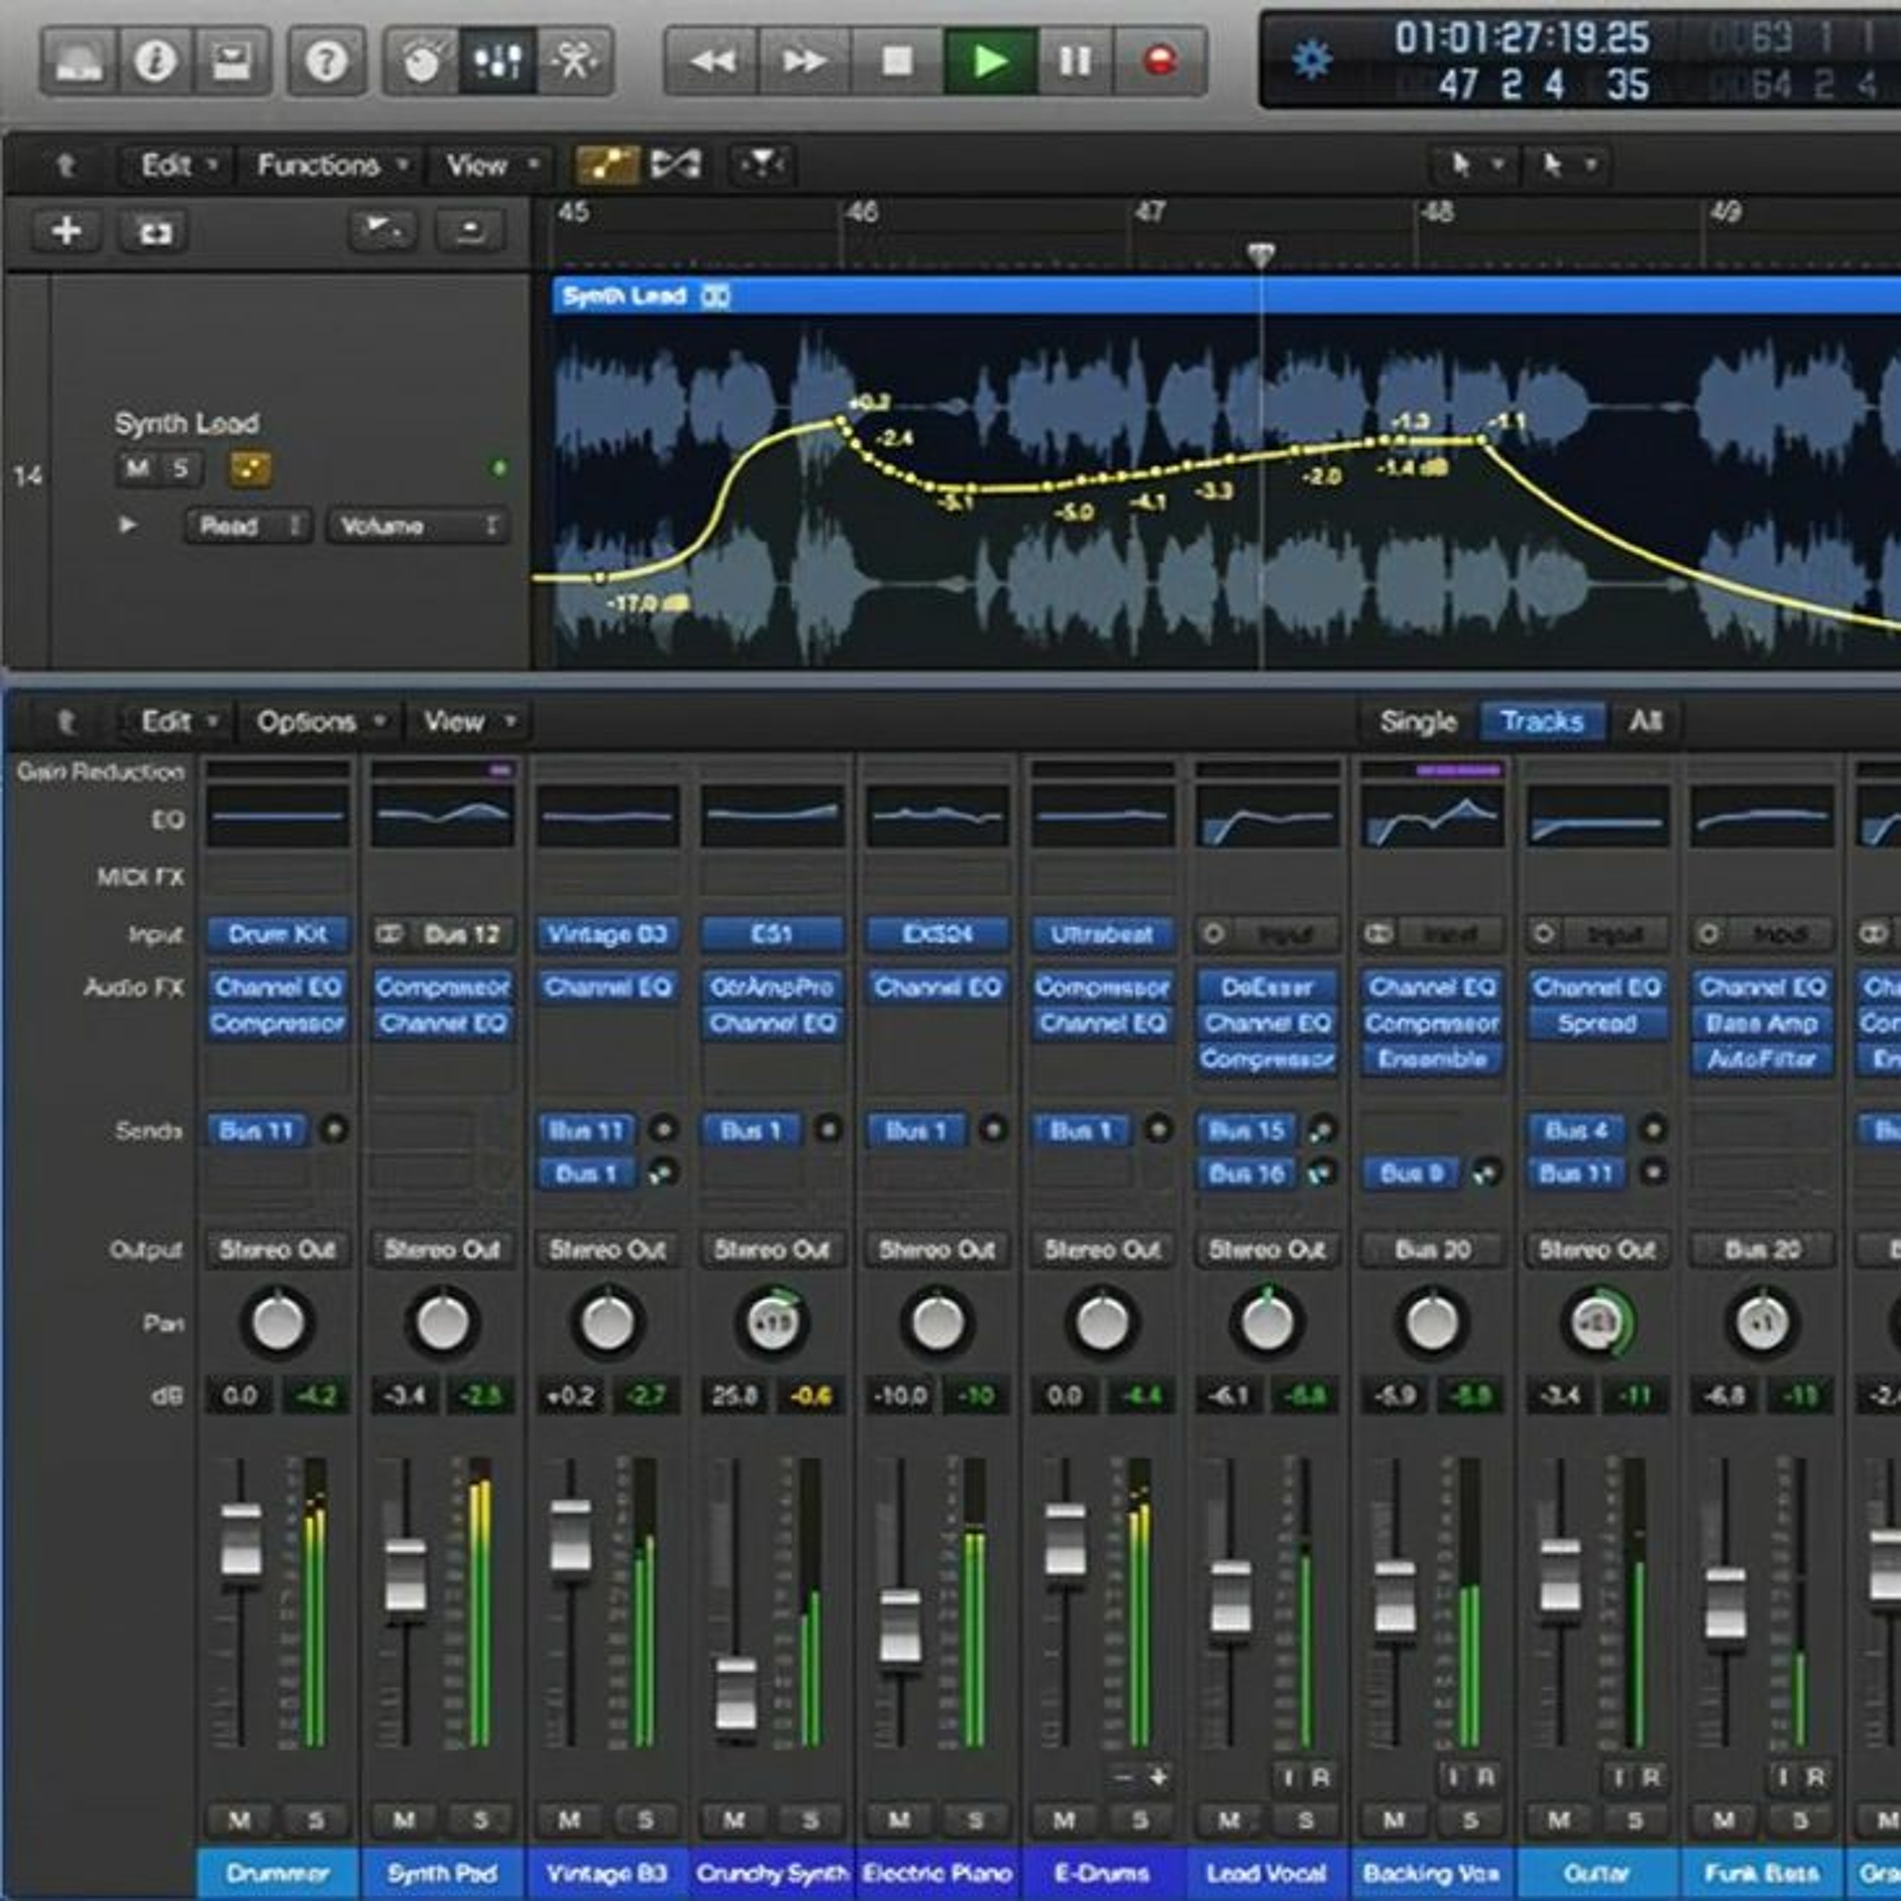The width and height of the screenshot is (1901, 1901).
Task: Switch mixer to Single view
Action: (x=1418, y=721)
